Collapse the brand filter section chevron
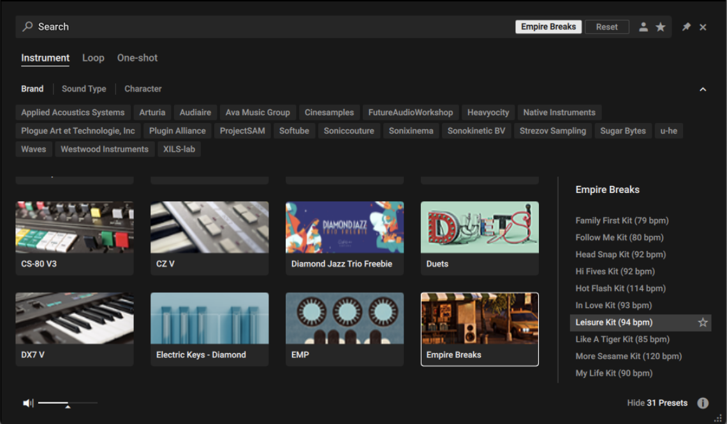This screenshot has height=424, width=727. 703,89
